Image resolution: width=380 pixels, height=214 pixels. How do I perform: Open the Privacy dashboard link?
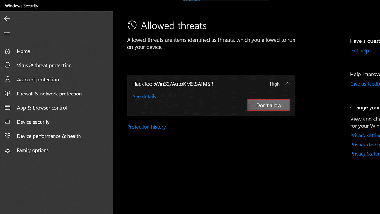[365, 145]
